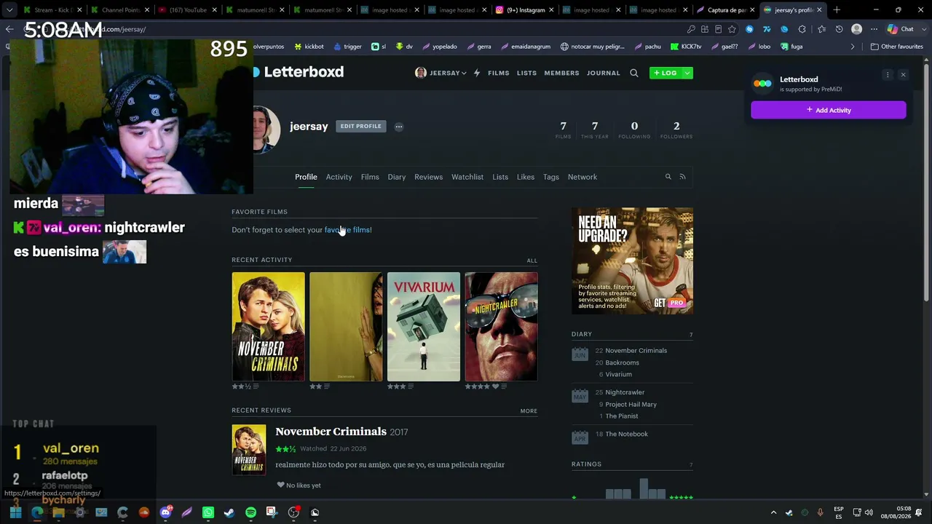
Task: Select the Films profile tab
Action: (x=370, y=177)
